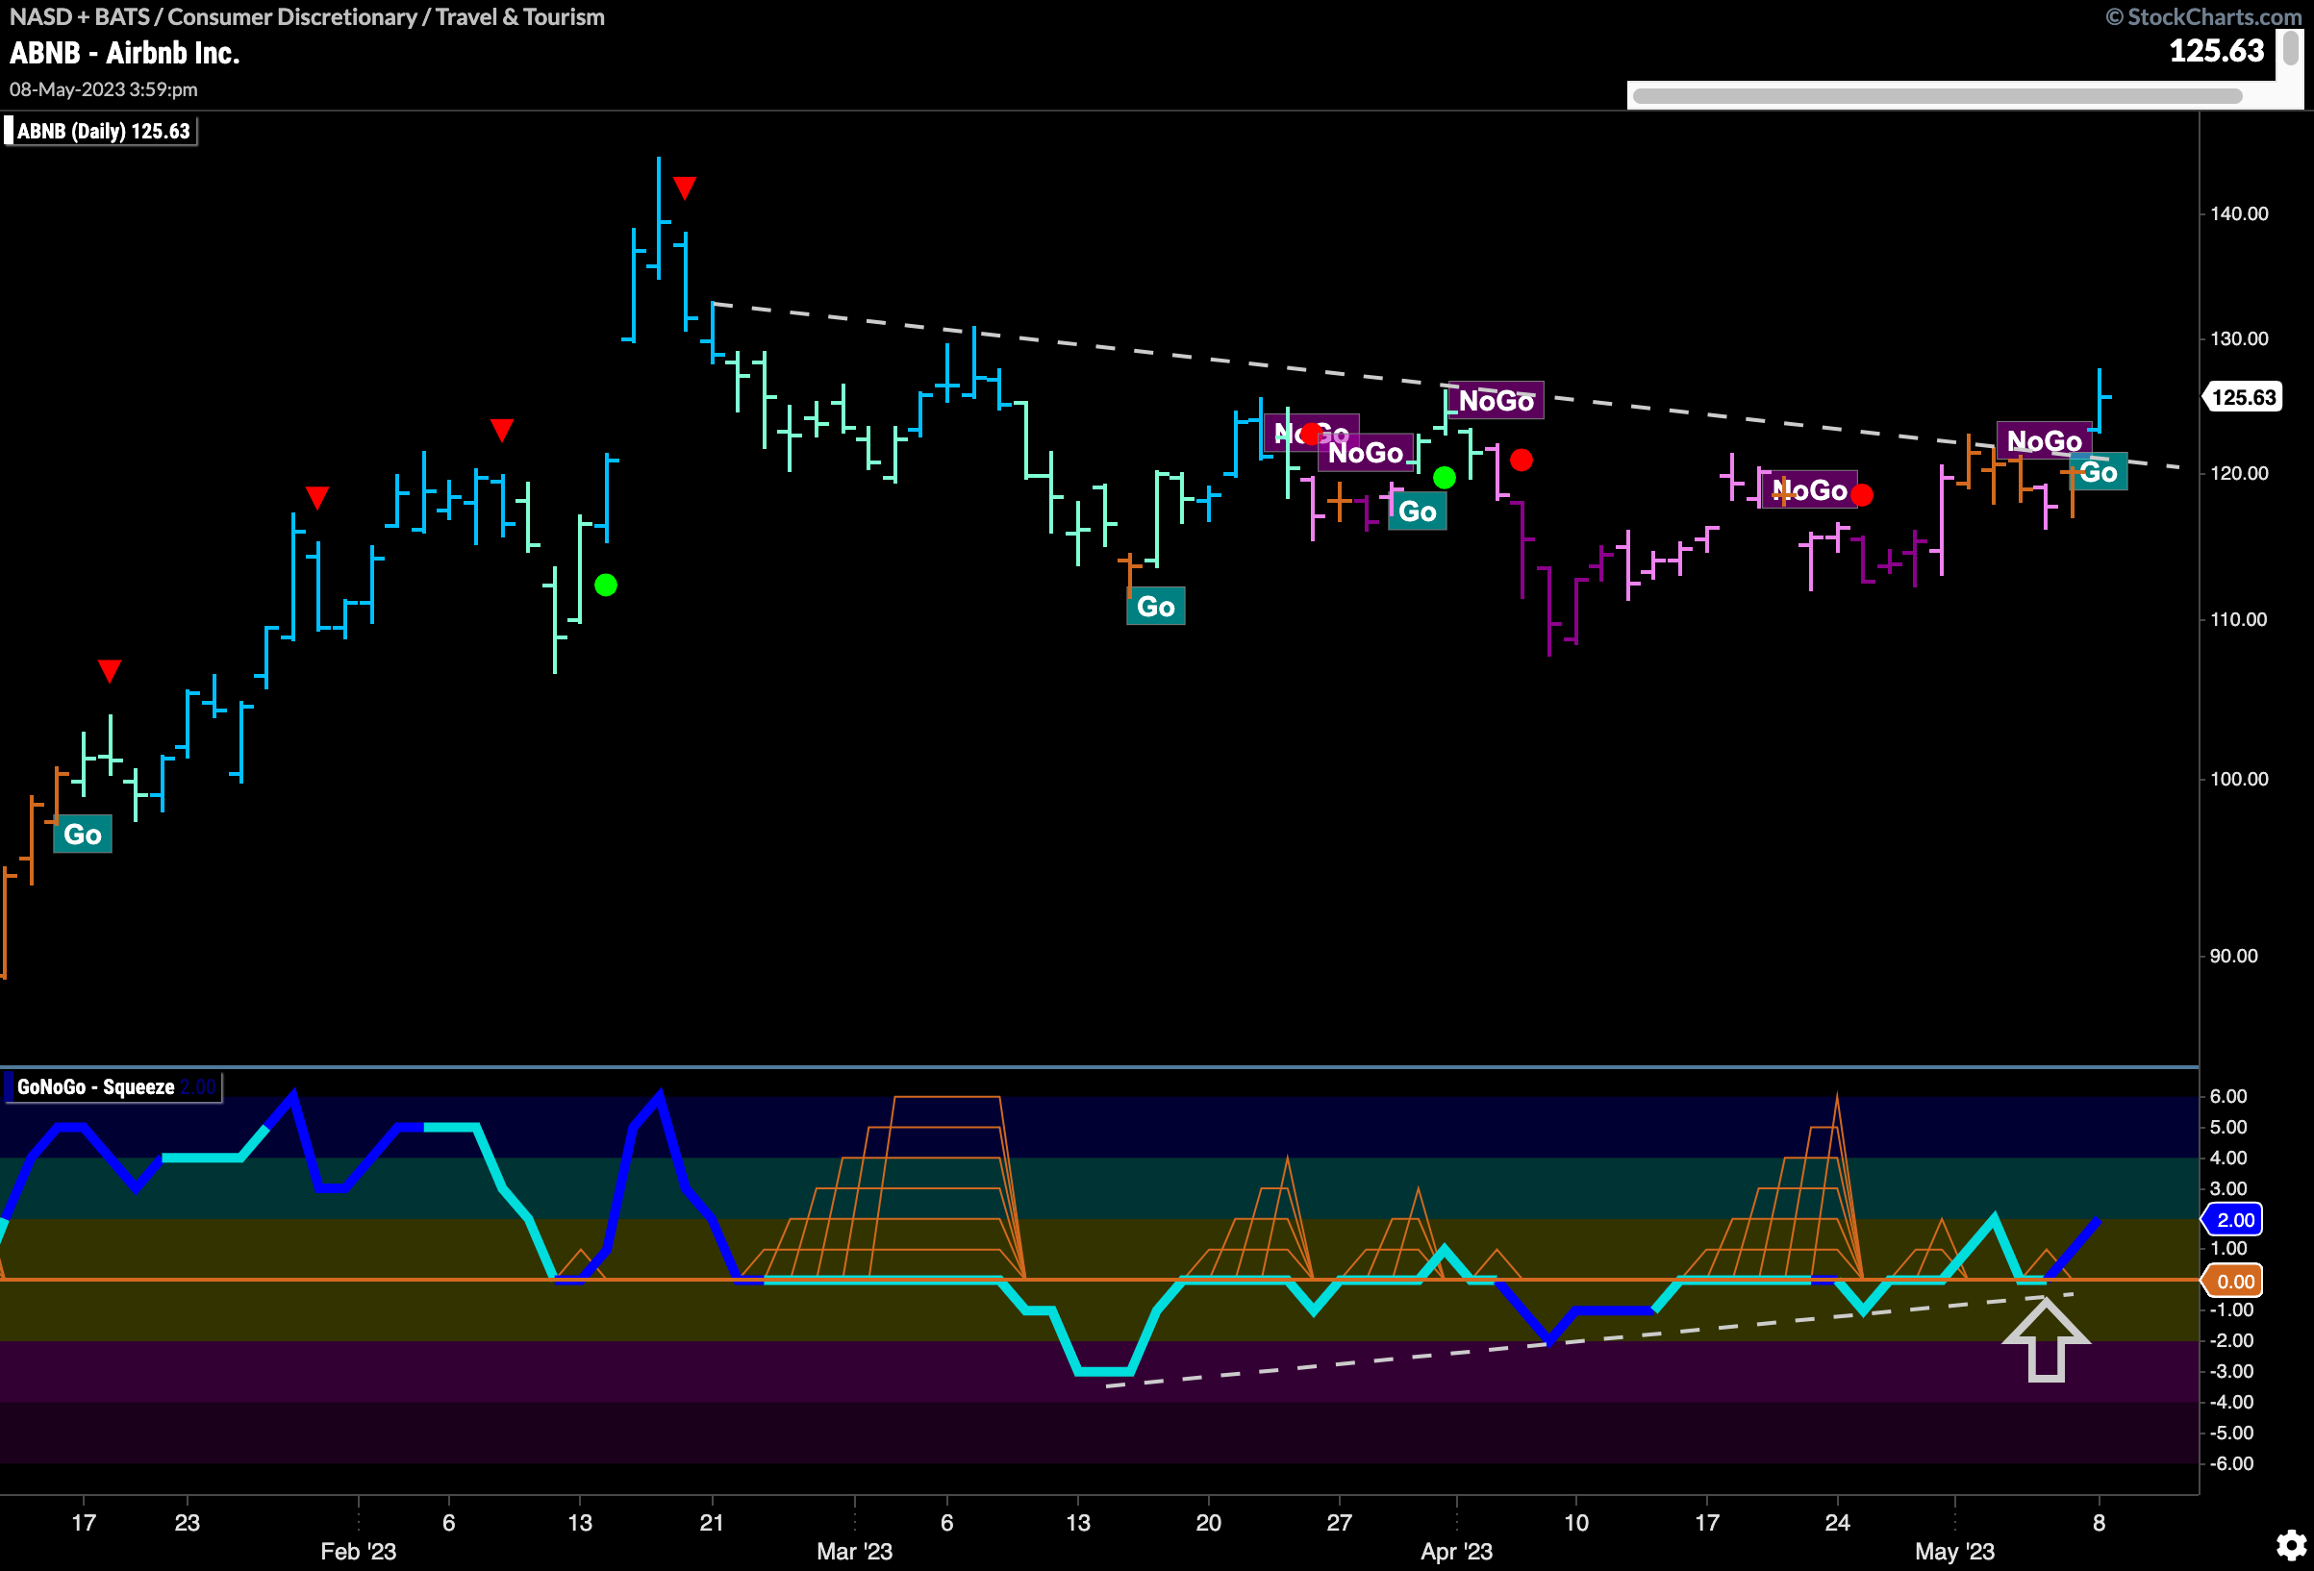
Task: Click the StockCharts.com copyright link
Action: pos(2203,17)
